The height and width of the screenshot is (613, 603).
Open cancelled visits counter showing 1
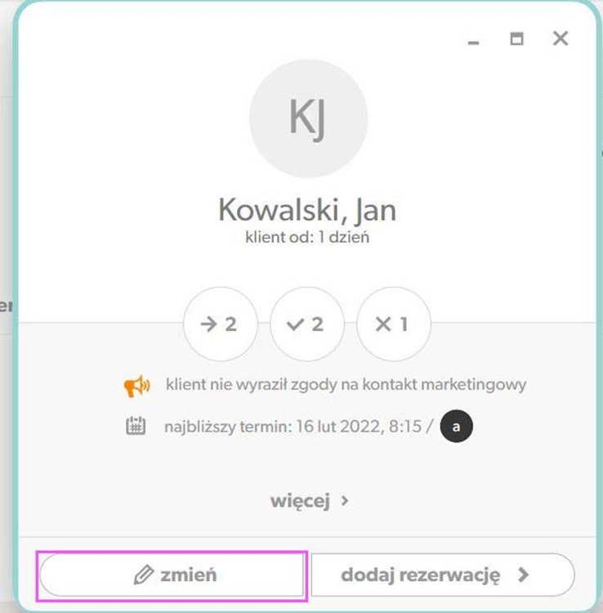[394, 324]
